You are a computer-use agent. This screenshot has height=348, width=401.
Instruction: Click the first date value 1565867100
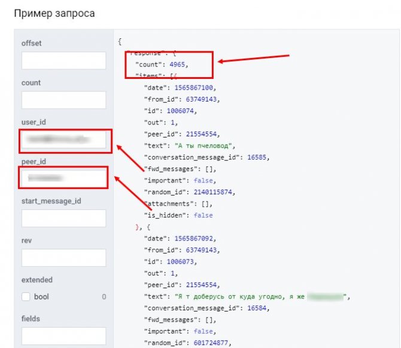click(193, 88)
